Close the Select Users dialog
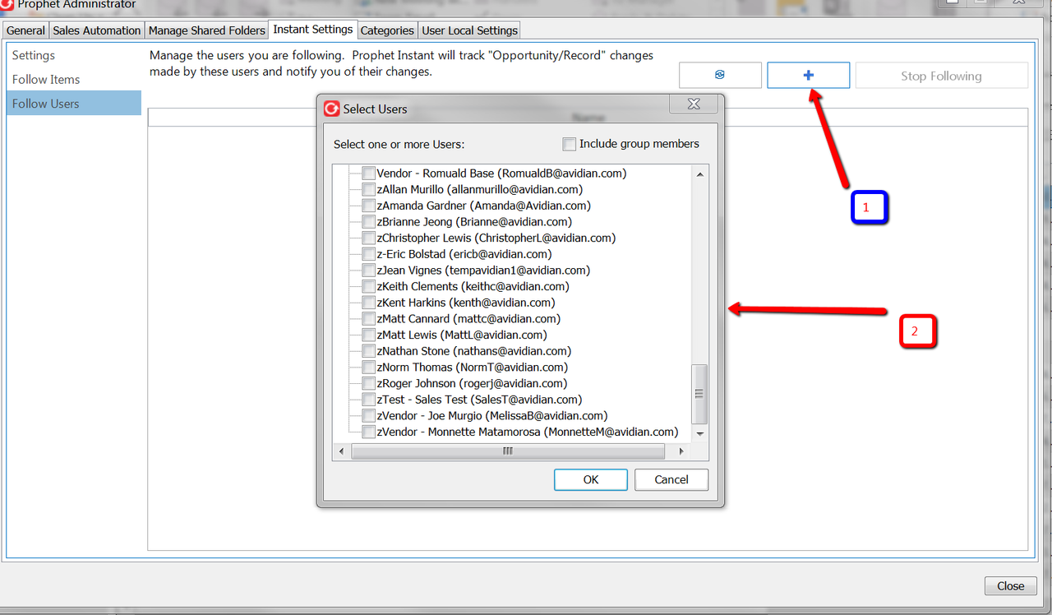 coord(694,104)
